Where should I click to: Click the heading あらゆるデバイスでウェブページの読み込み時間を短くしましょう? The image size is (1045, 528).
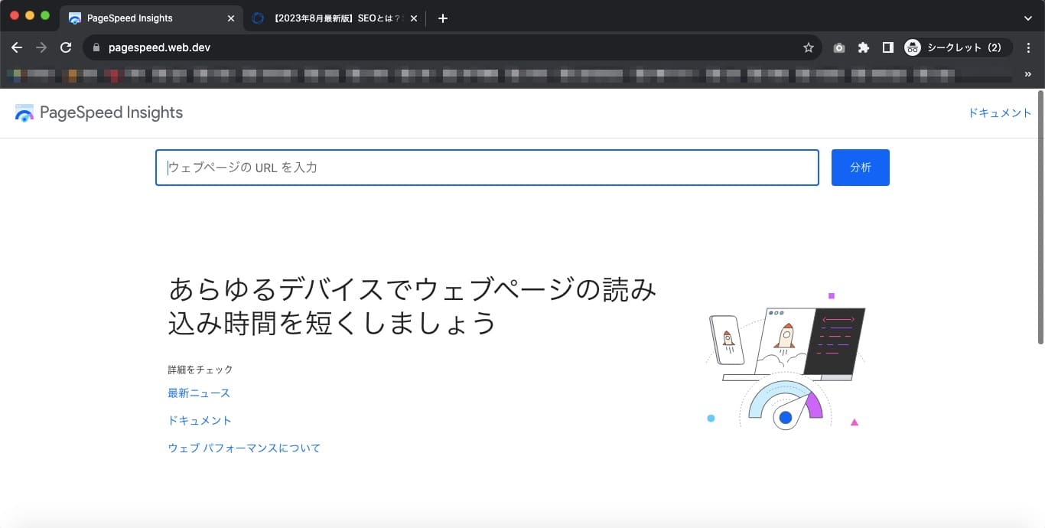point(412,307)
